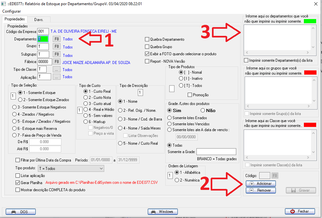Click the Adicionar button

tap(261, 183)
